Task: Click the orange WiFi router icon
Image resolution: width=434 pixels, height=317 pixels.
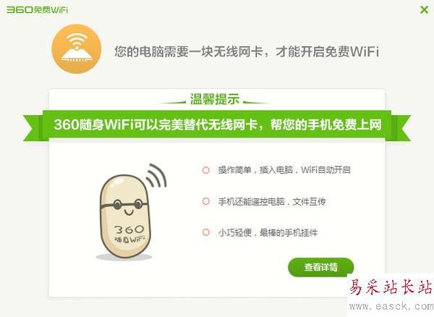Action: (77, 49)
